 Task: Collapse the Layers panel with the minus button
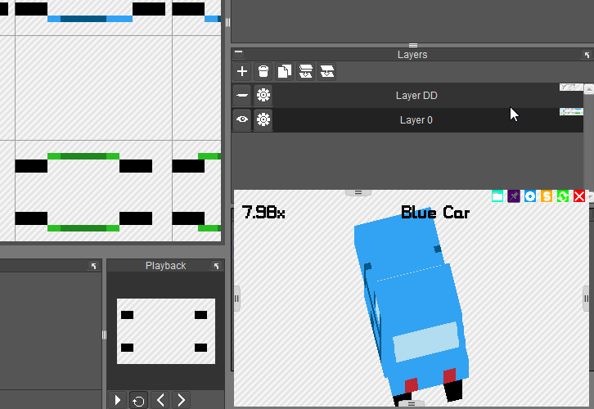click(x=238, y=52)
